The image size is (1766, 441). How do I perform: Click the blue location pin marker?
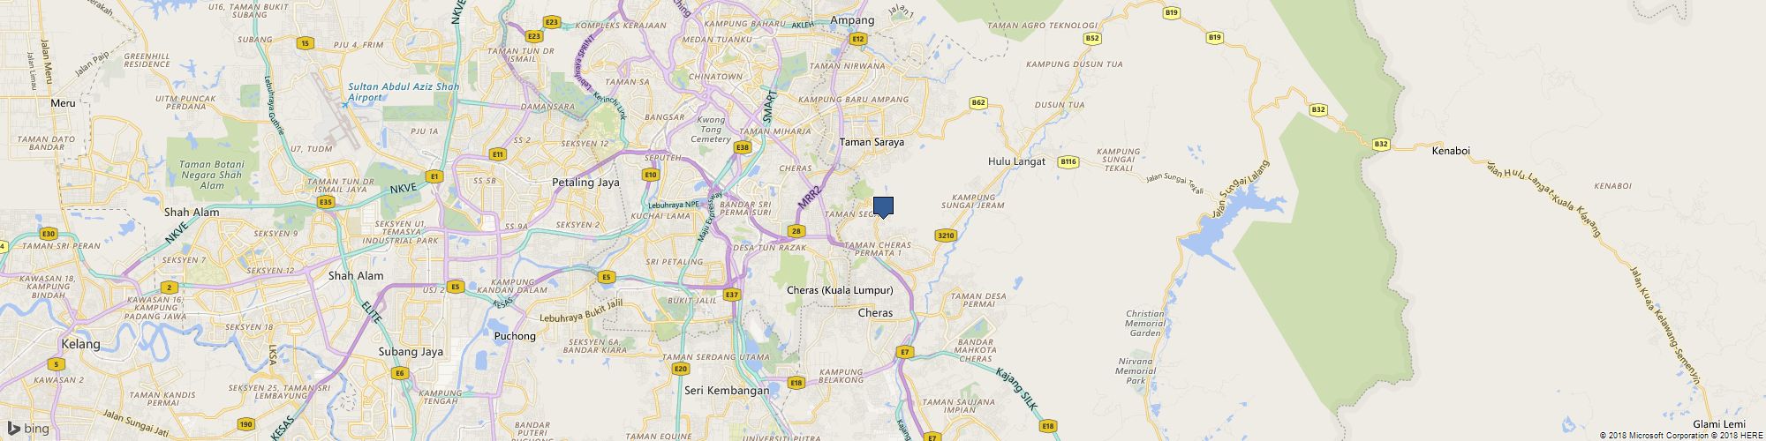point(883,207)
